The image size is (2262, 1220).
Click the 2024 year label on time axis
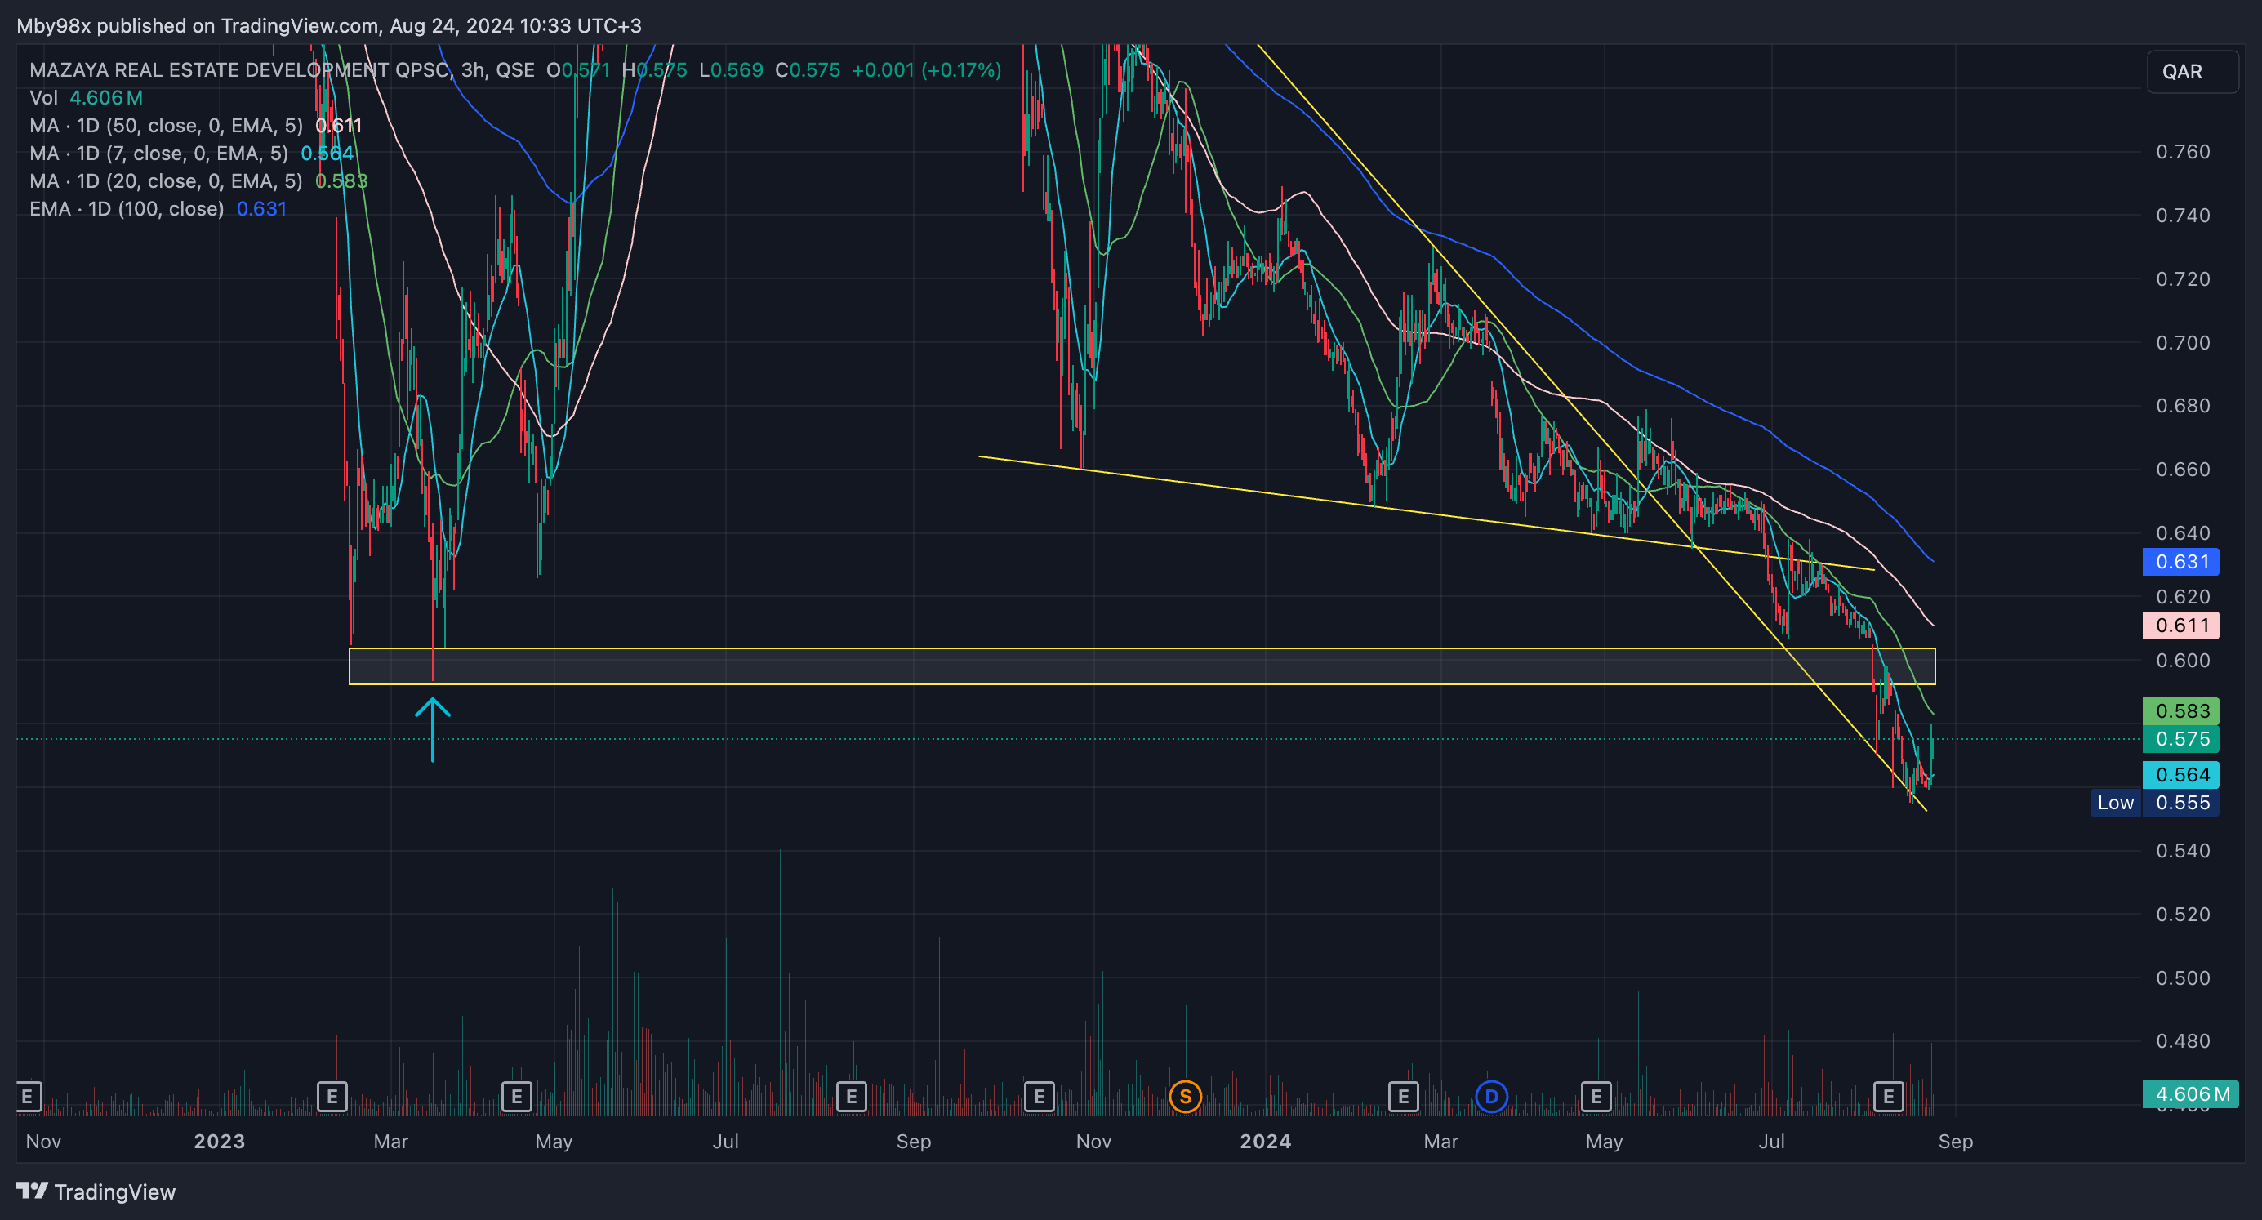[1264, 1141]
